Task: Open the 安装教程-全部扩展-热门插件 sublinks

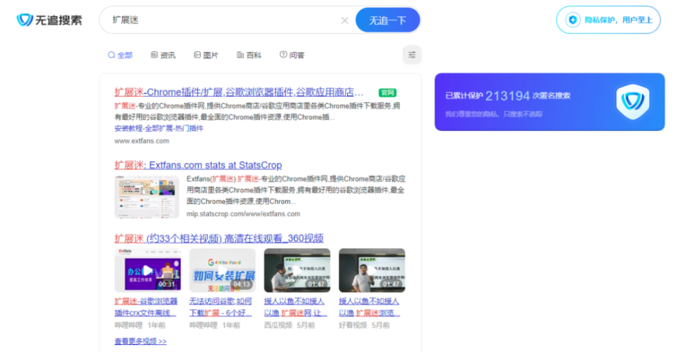Action: point(159,128)
